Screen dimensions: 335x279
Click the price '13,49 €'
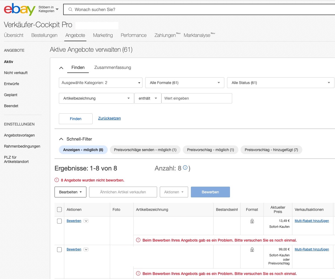(284, 221)
